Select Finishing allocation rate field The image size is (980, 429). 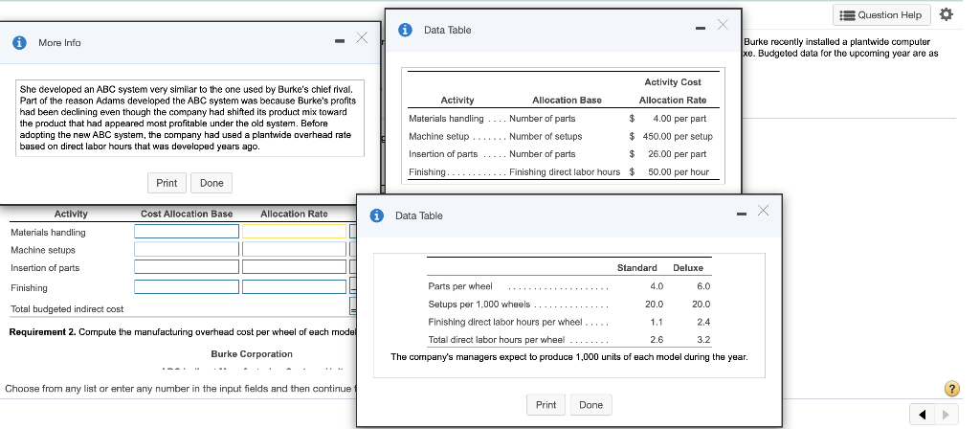tap(295, 287)
